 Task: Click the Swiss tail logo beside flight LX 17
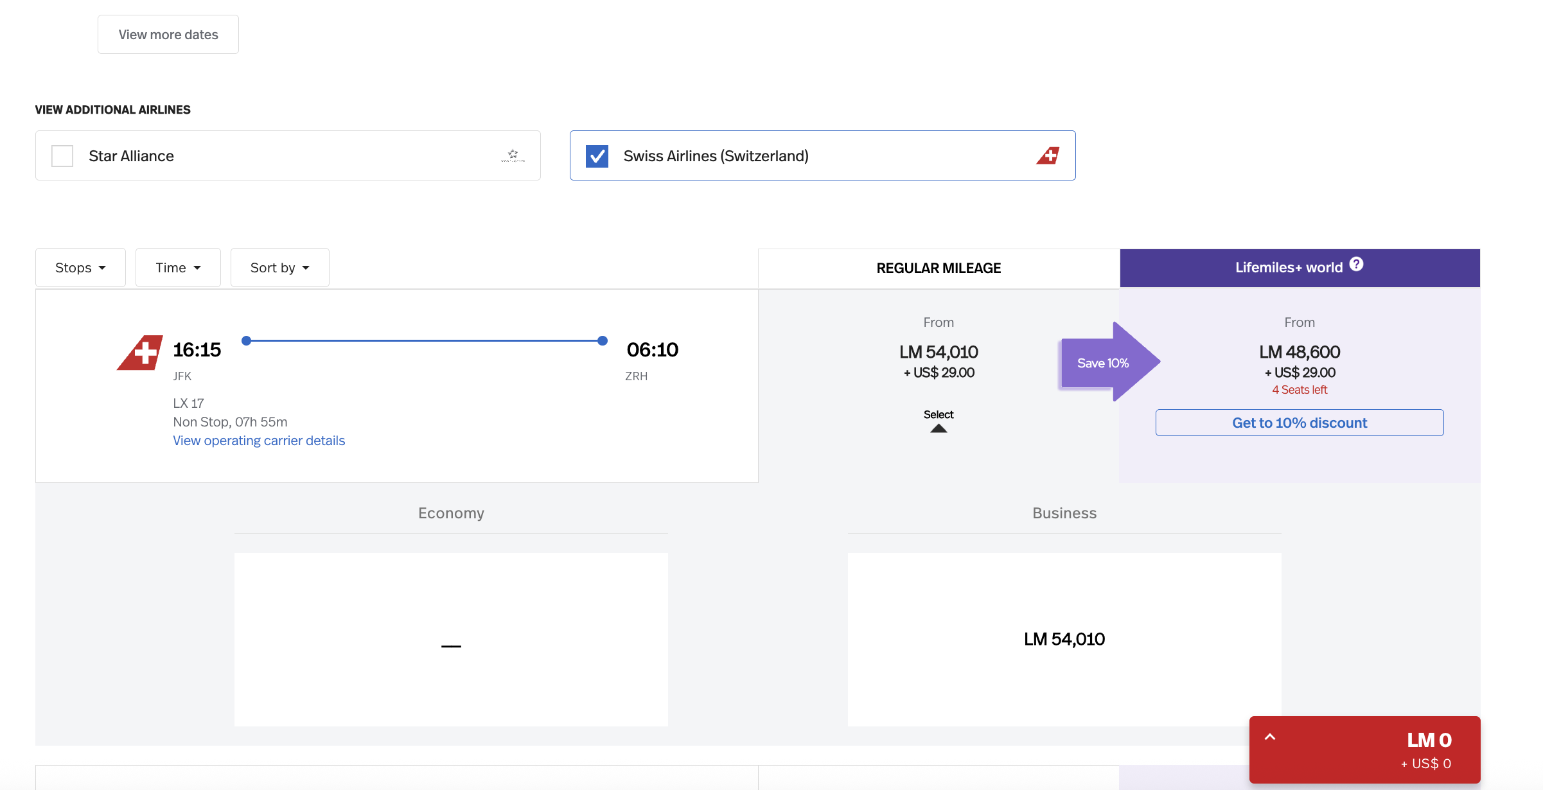140,353
